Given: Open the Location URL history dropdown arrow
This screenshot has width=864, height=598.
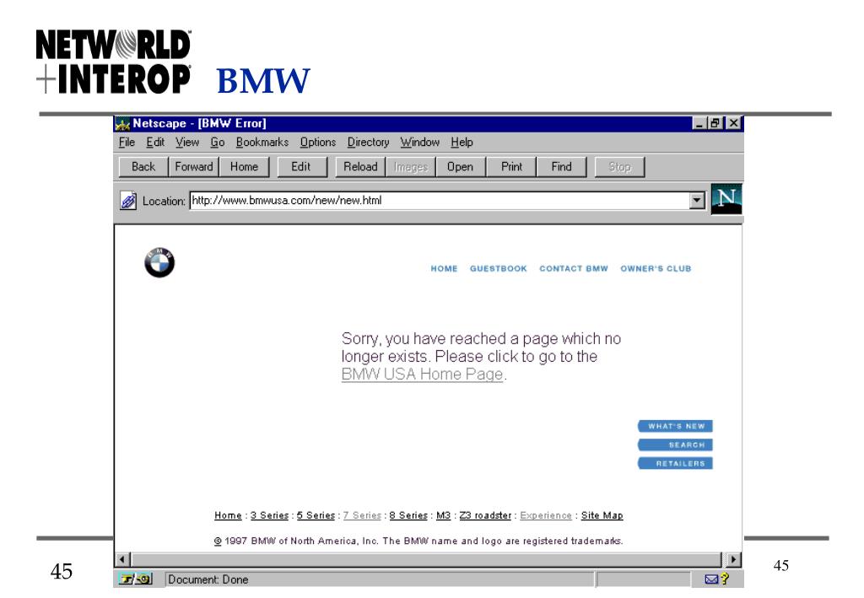Looking at the screenshot, I should pos(697,201).
